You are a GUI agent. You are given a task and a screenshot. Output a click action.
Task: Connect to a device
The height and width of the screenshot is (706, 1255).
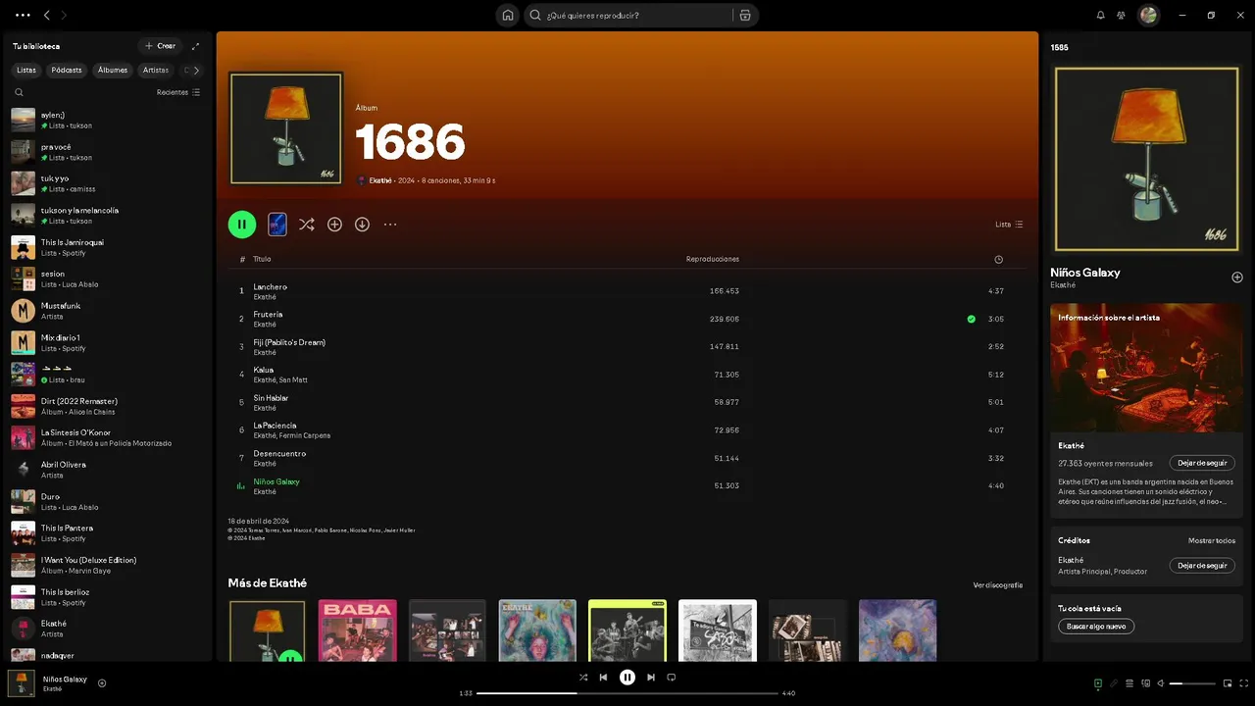point(1145,683)
